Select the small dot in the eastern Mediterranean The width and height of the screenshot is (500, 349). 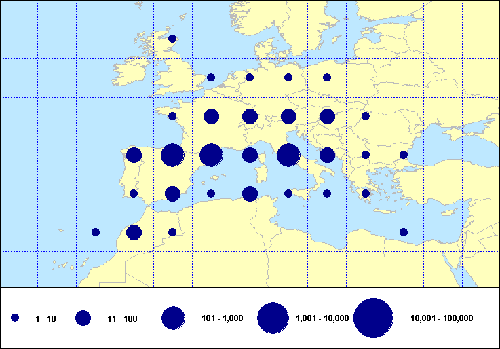(404, 232)
